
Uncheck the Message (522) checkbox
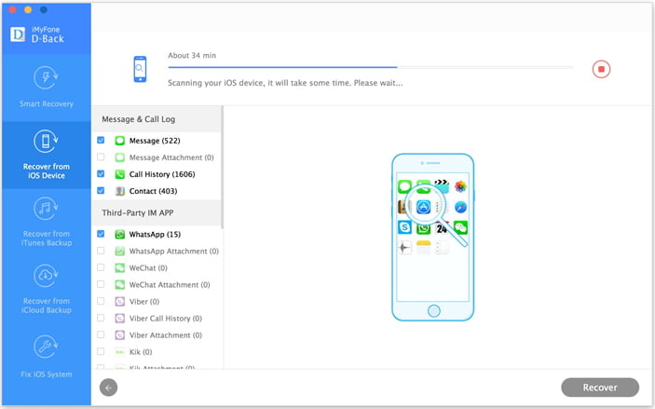[101, 140]
